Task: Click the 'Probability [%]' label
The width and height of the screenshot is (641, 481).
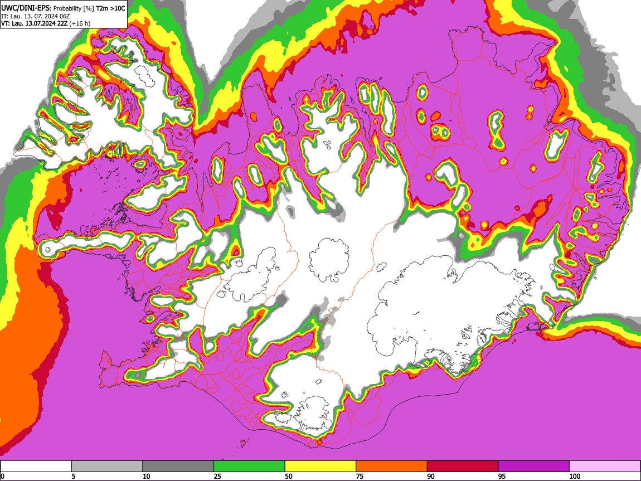Action: pos(74,8)
